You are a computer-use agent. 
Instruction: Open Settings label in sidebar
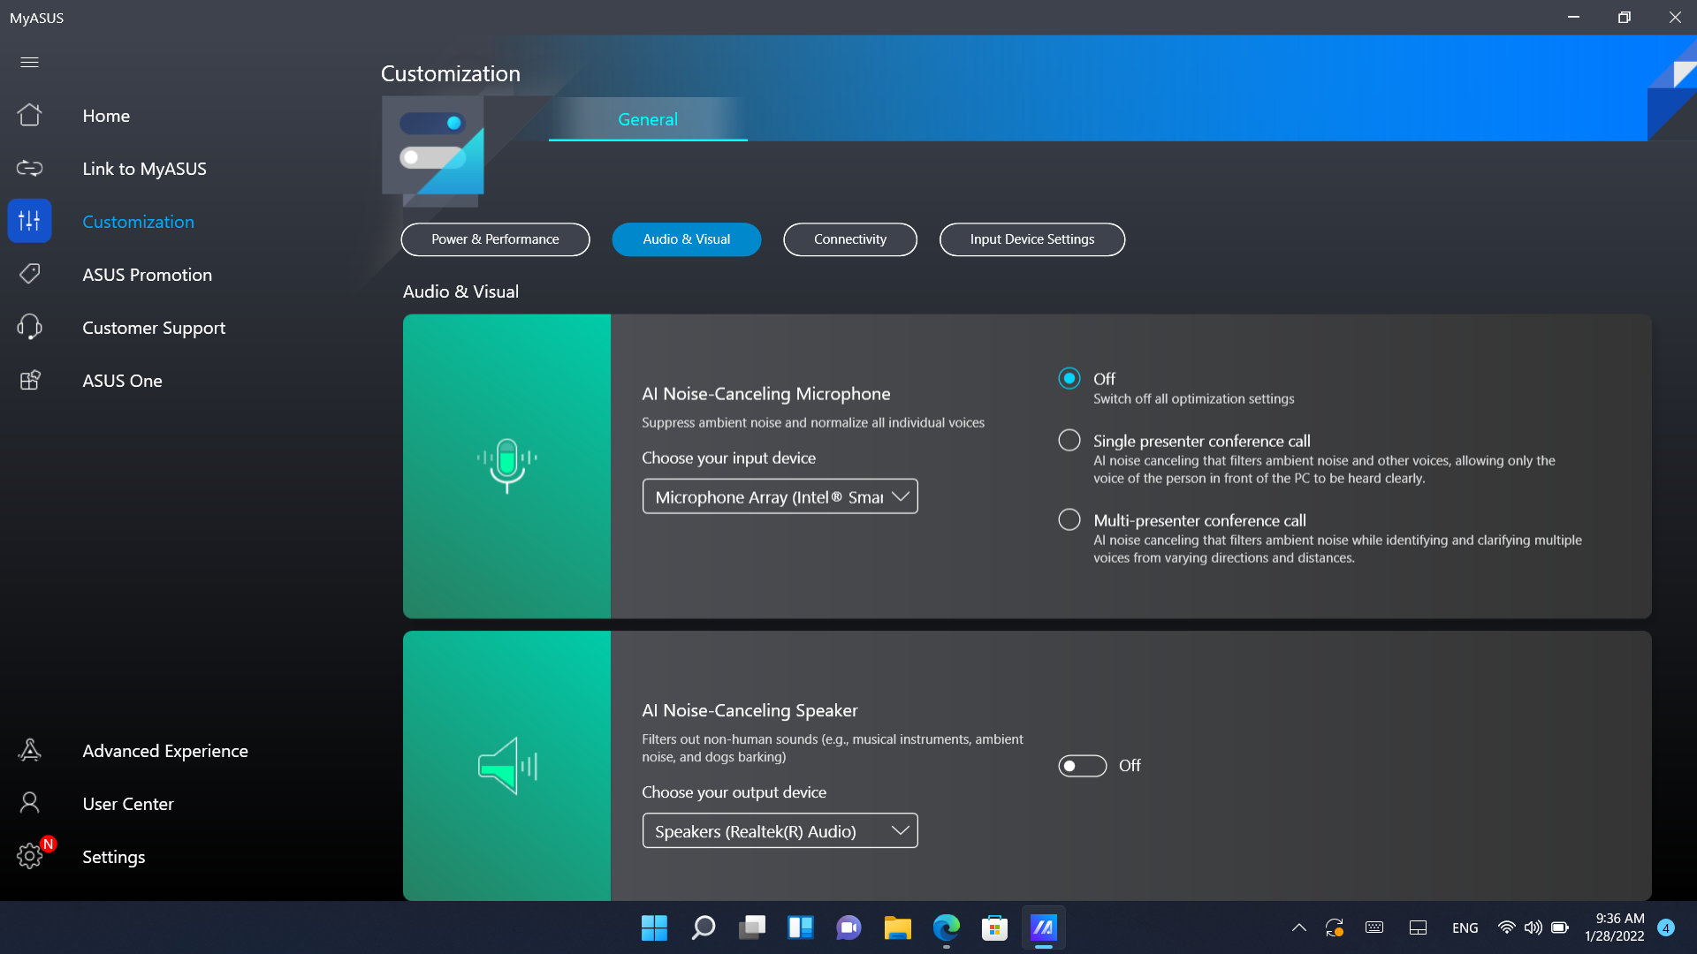pyautogui.click(x=114, y=857)
